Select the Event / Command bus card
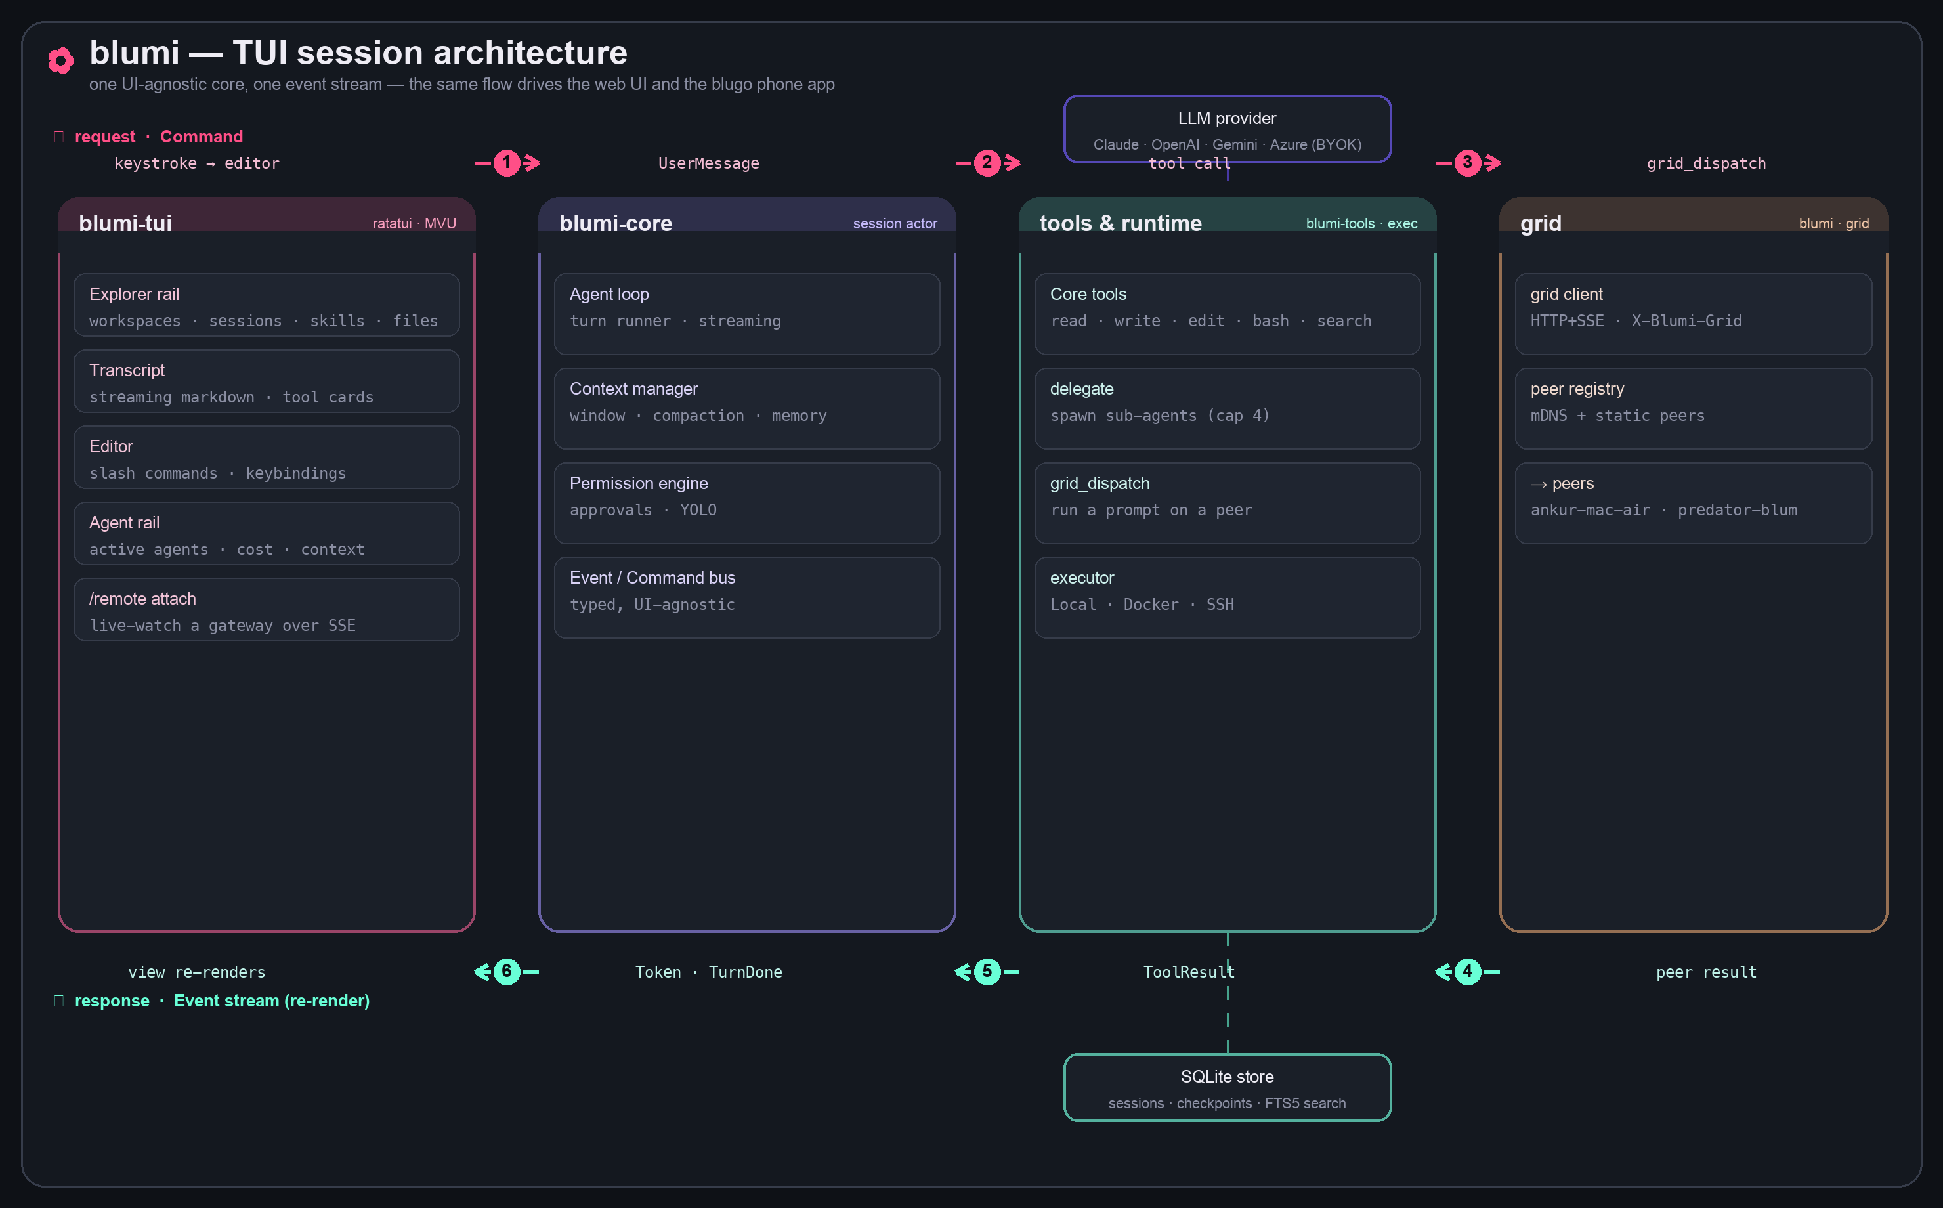The height and width of the screenshot is (1208, 1943). (747, 597)
